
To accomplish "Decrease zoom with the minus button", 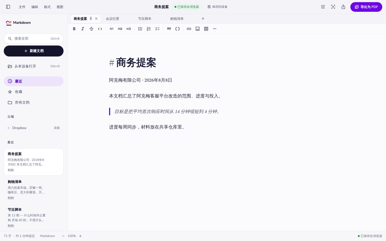I will click(63, 236).
